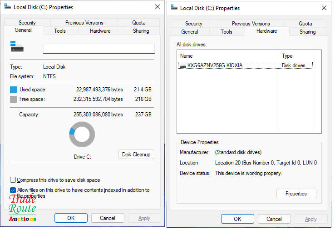This screenshot has height=230, width=335.
Task: Click the title bar drive icon of the General dialog
Action: click(8, 7)
